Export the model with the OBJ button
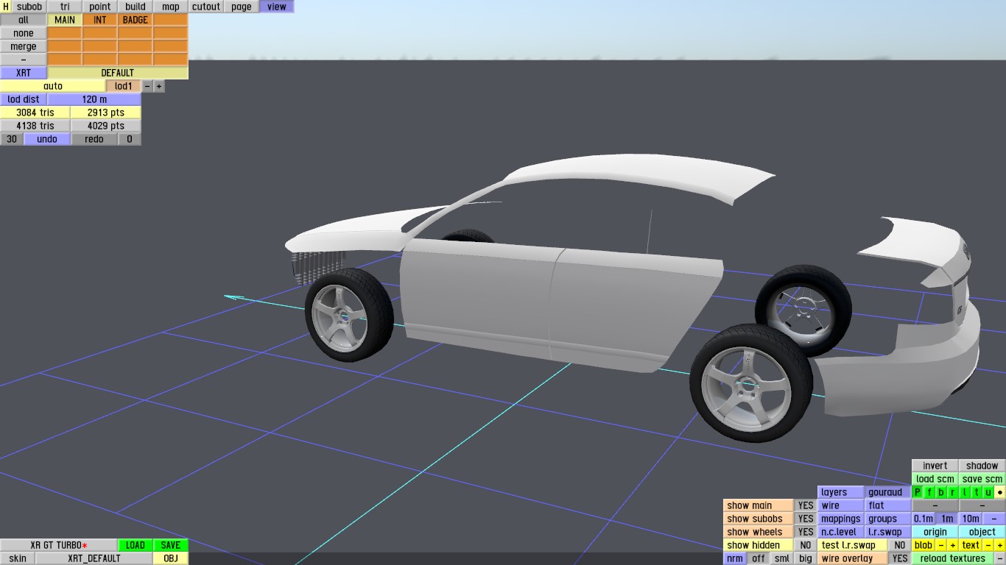Image resolution: width=1006 pixels, height=565 pixels. click(171, 558)
